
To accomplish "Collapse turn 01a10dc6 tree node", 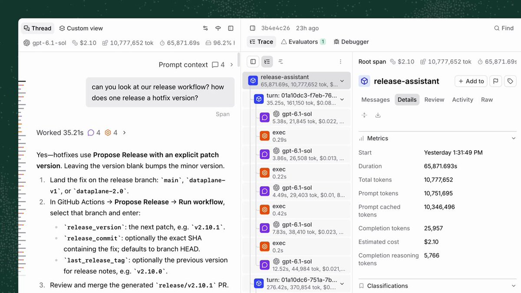I will (x=342, y=283).
